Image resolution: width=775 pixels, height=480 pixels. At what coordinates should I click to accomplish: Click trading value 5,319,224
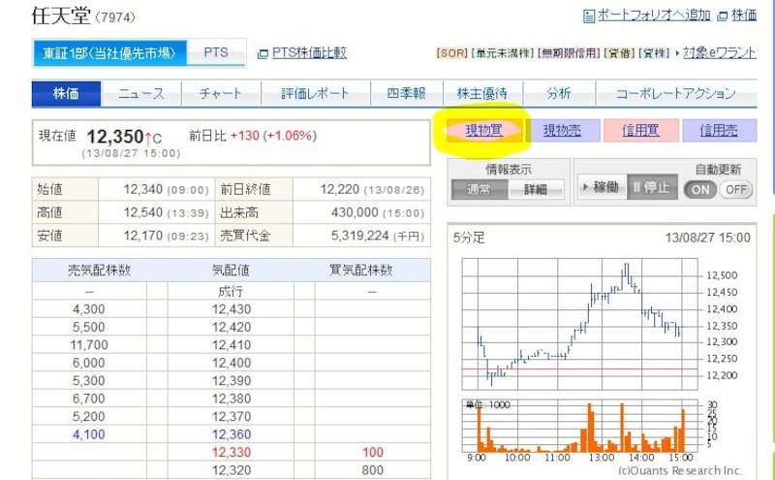tap(359, 236)
